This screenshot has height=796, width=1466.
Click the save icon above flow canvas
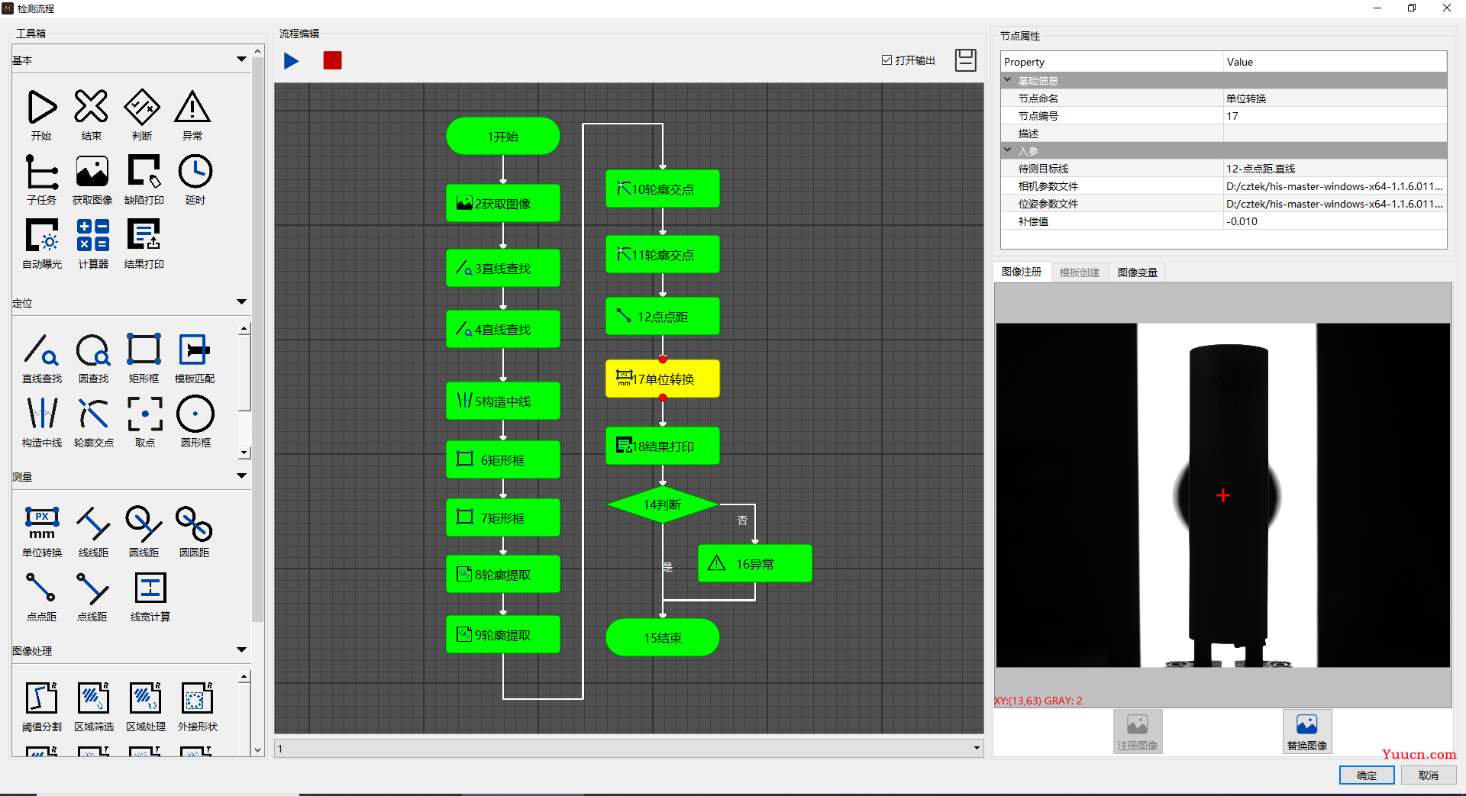966,60
